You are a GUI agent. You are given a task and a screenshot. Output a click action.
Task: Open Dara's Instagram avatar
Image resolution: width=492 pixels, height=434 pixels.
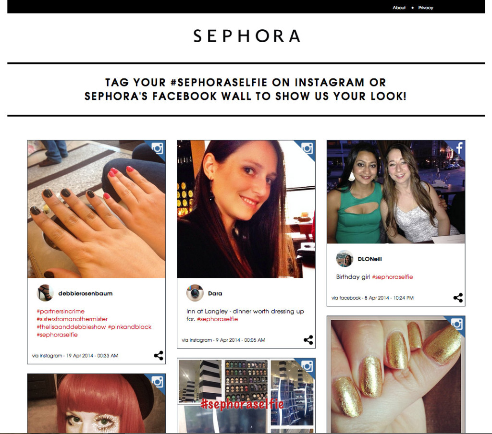pos(195,293)
